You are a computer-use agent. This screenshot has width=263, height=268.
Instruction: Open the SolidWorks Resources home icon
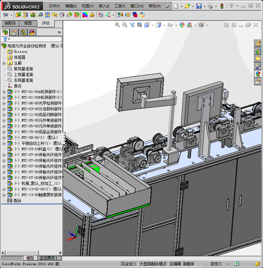tap(258, 43)
